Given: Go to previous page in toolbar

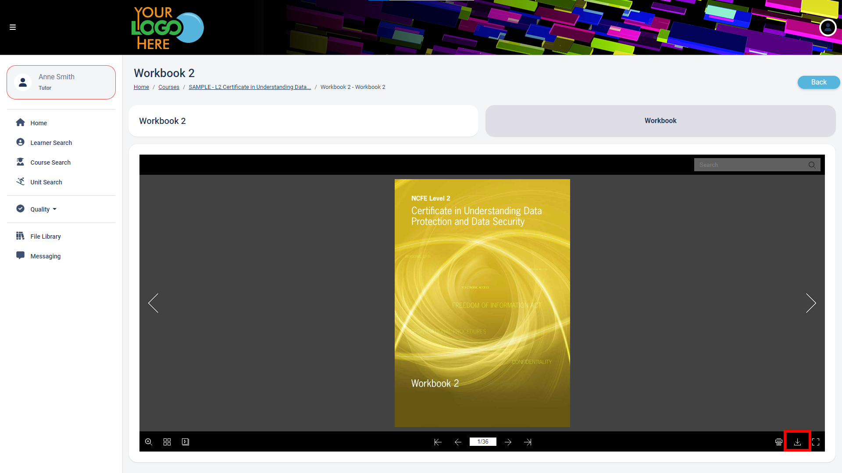Looking at the screenshot, I should click(x=458, y=442).
